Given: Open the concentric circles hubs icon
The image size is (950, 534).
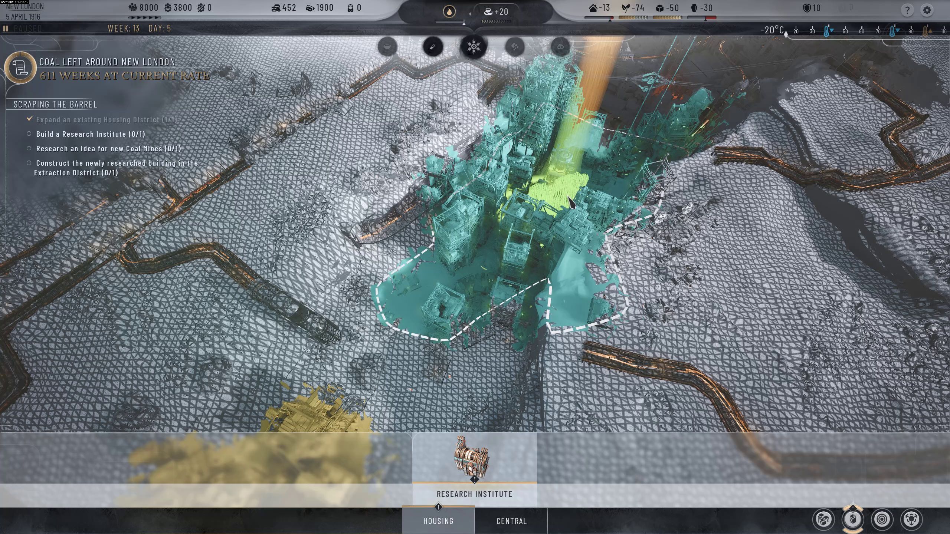Looking at the screenshot, I should click(x=882, y=519).
